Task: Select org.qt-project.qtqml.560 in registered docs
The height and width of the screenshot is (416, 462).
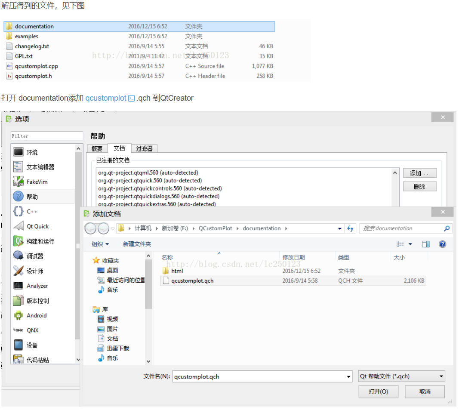Action: click(x=148, y=173)
